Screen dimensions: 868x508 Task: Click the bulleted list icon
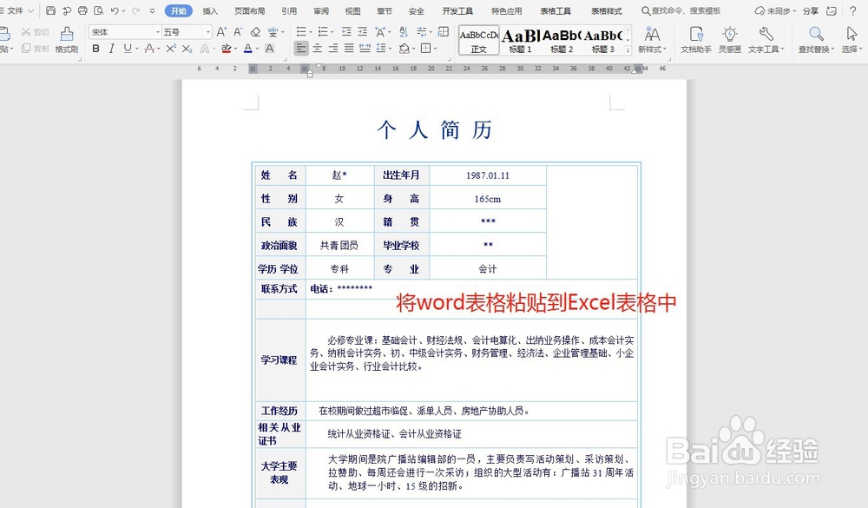tap(303, 32)
